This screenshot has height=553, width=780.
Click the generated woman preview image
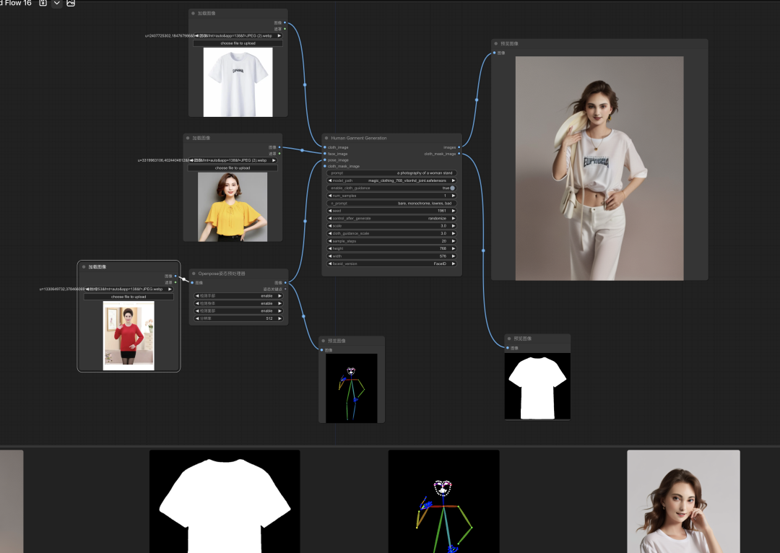point(599,168)
